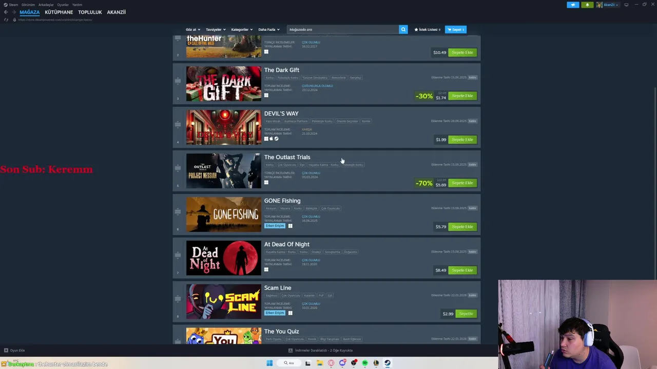Image resolution: width=657 pixels, height=369 pixels.
Task: Open the Yardım menu
Action: tap(77, 5)
